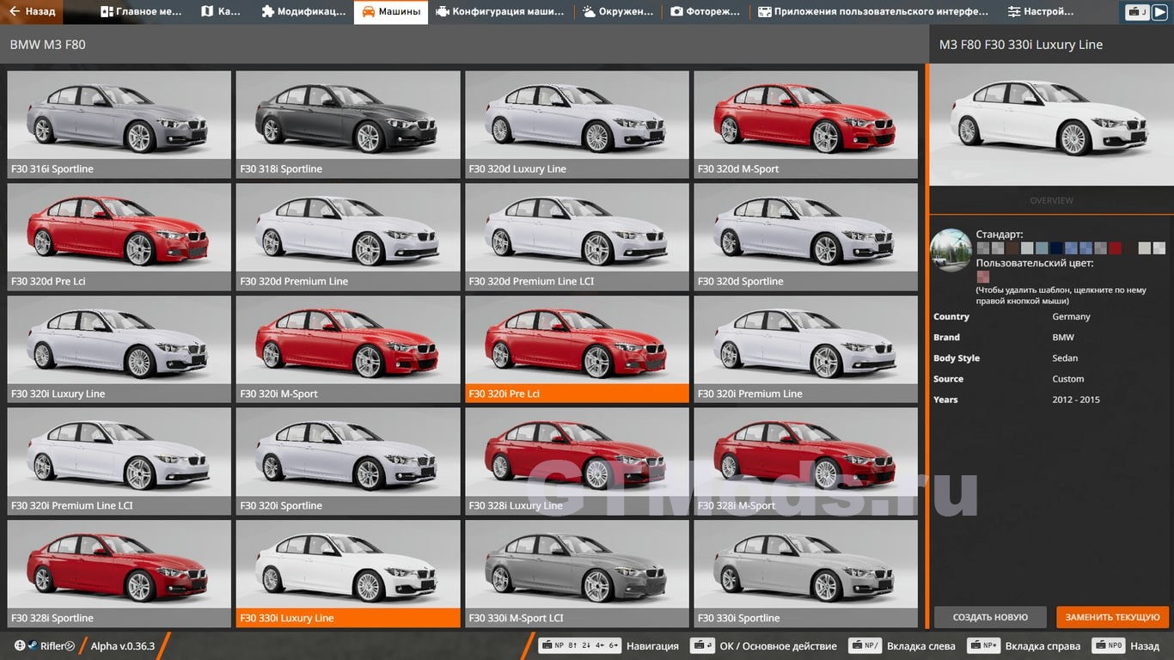Select the Машины tab
Viewport: 1174px width, 660px height.
tap(391, 12)
